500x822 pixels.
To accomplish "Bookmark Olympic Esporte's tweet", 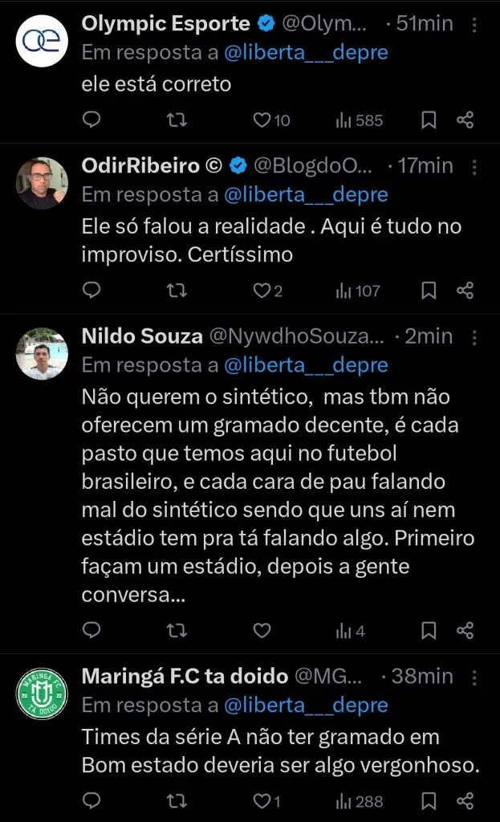I will [x=429, y=120].
